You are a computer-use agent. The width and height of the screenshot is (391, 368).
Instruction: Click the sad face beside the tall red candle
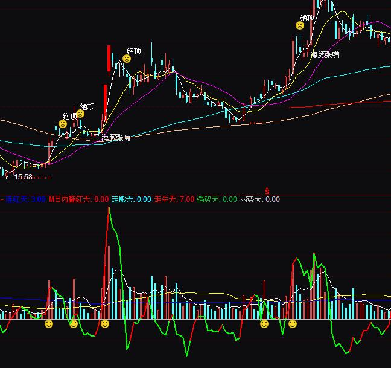click(127, 59)
